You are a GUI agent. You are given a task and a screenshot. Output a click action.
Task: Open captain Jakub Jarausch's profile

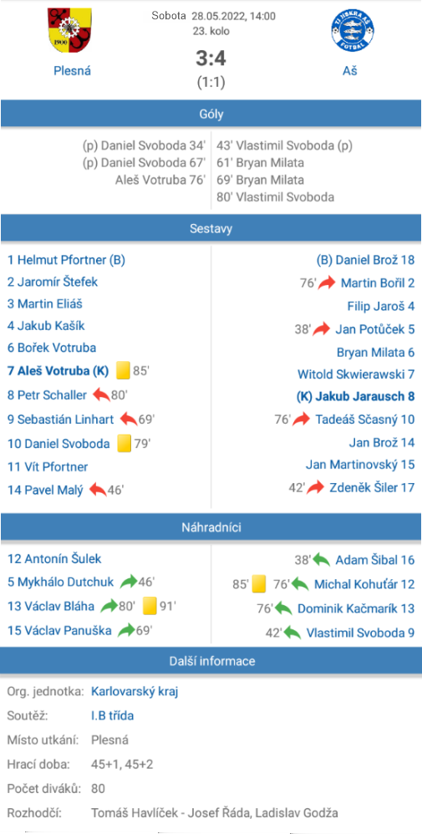355,396
